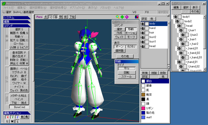Toggle visibility of the head bone
The width and height of the screenshot is (208, 125).
(x=179, y=26)
